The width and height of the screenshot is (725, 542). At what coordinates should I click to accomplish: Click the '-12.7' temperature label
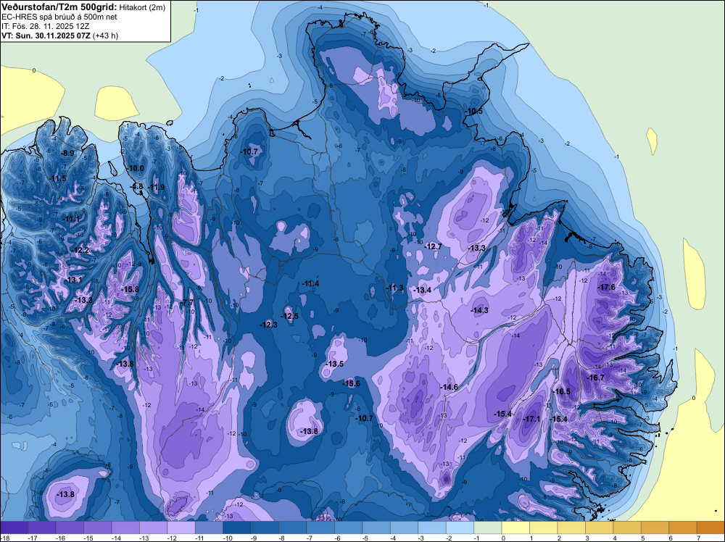pyautogui.click(x=434, y=246)
